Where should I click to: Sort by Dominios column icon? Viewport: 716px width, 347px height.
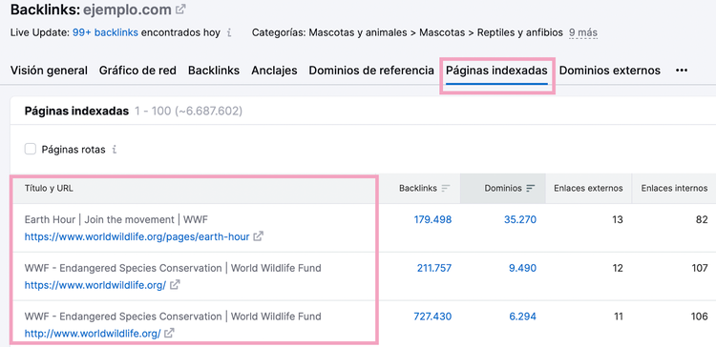point(530,189)
